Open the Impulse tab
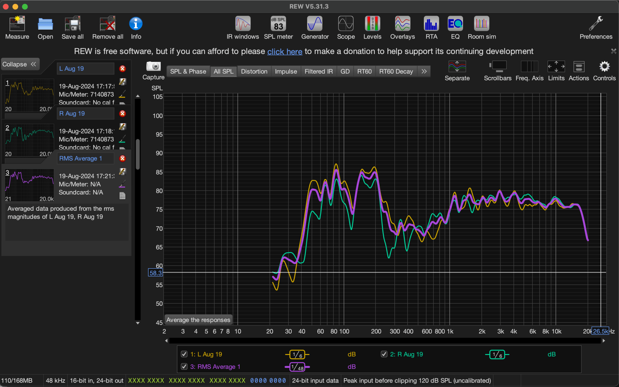 coord(286,72)
